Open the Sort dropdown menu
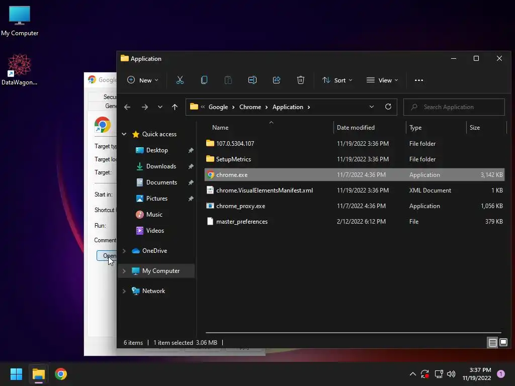Screen dimensions: 515x386 pos(337,80)
